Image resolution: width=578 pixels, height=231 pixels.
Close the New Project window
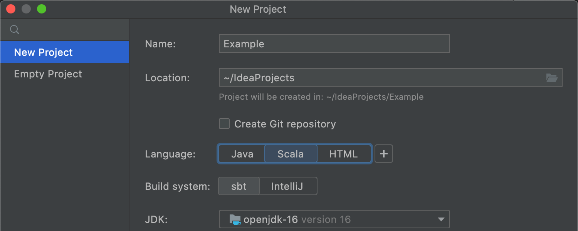pos(11,9)
